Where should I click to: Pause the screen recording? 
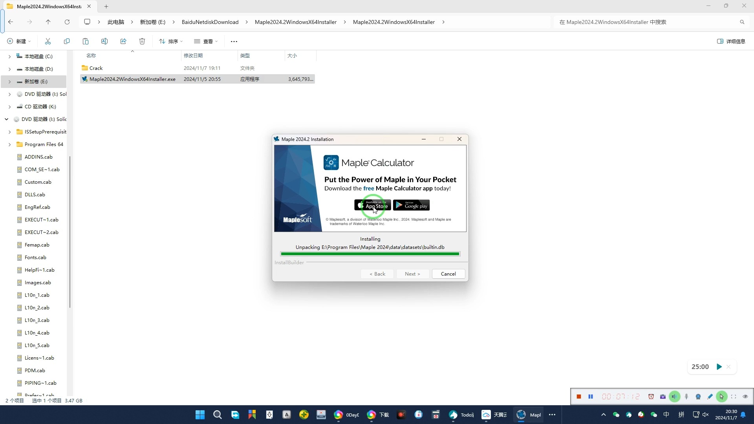590,397
